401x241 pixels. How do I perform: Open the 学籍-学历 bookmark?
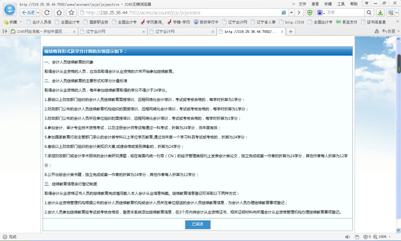pyautogui.click(x=179, y=22)
